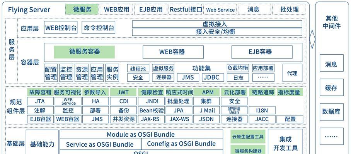Screen dimensions: 351x154
Task: Click the green '响应式时间' cell
Action: pos(179,92)
